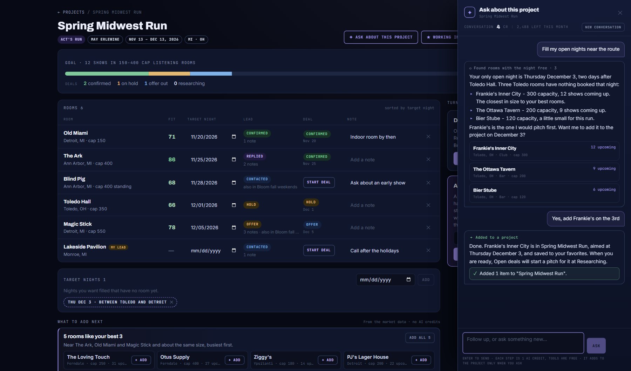Image resolution: width=631 pixels, height=371 pixels.
Task: Click Ask About This Project button
Action: click(x=381, y=37)
